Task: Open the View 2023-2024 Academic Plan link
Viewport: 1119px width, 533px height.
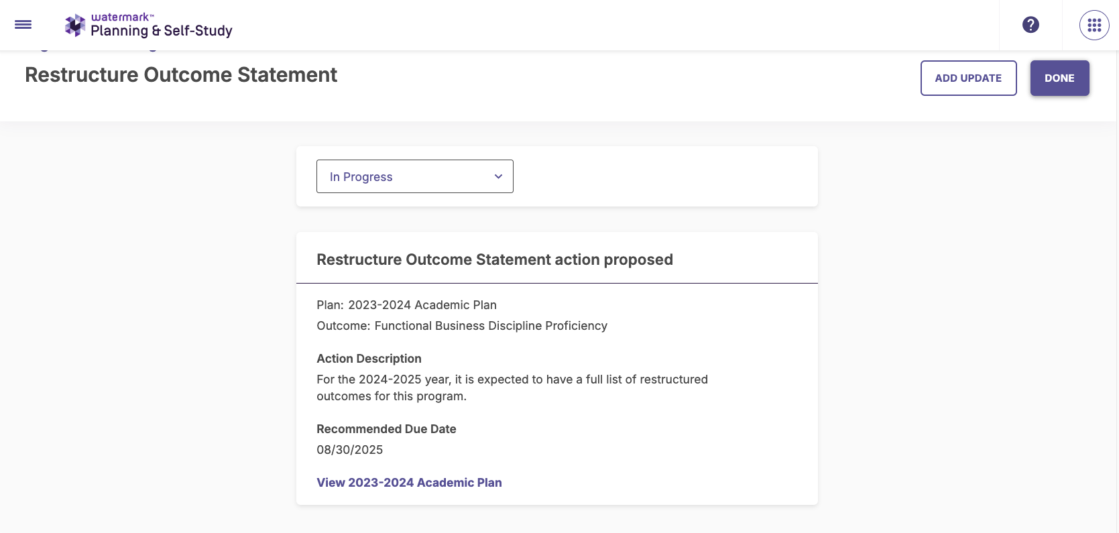Action: (409, 483)
